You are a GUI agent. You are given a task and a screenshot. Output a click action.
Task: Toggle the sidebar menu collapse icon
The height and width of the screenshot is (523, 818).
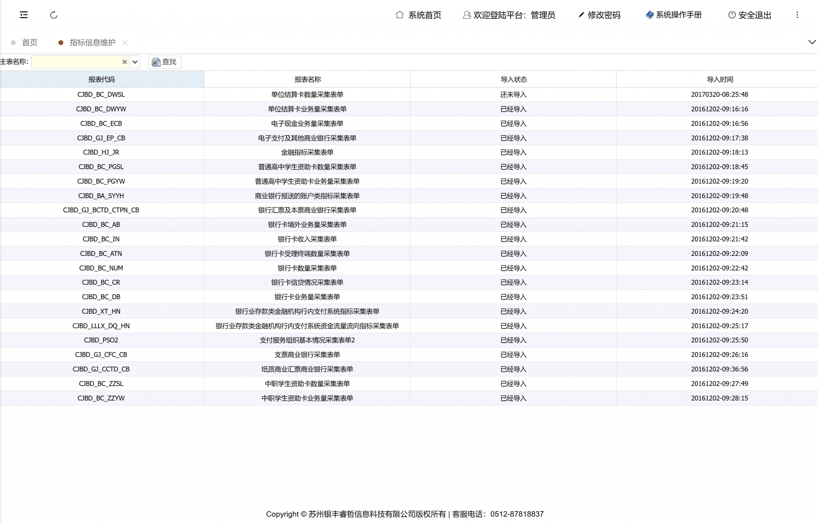point(23,15)
